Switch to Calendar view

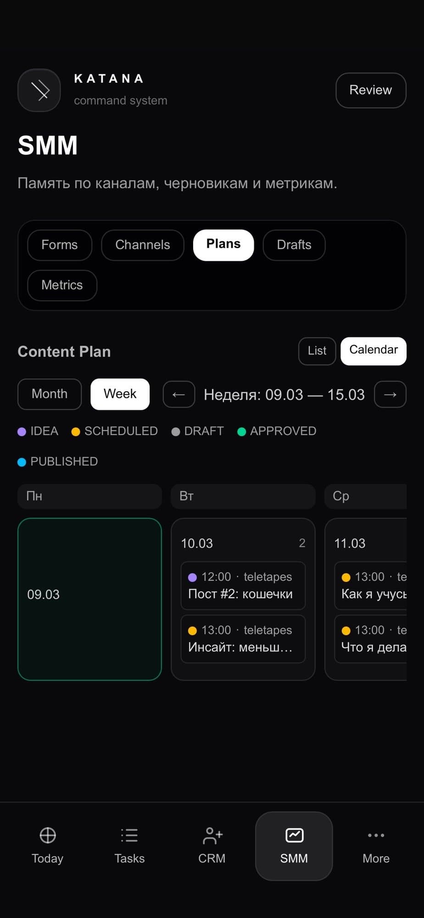tap(374, 351)
